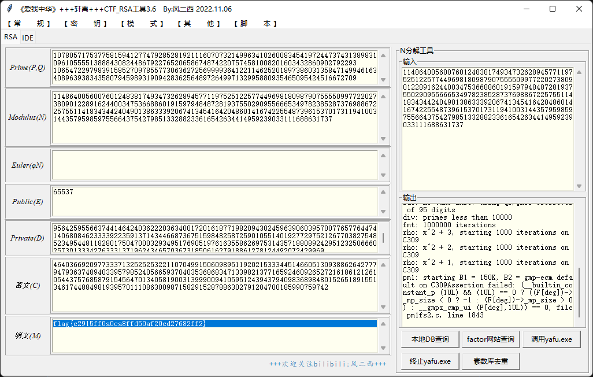Launch factoring with 调用yafu.exe button
This screenshot has height=377, width=593.
[551, 339]
